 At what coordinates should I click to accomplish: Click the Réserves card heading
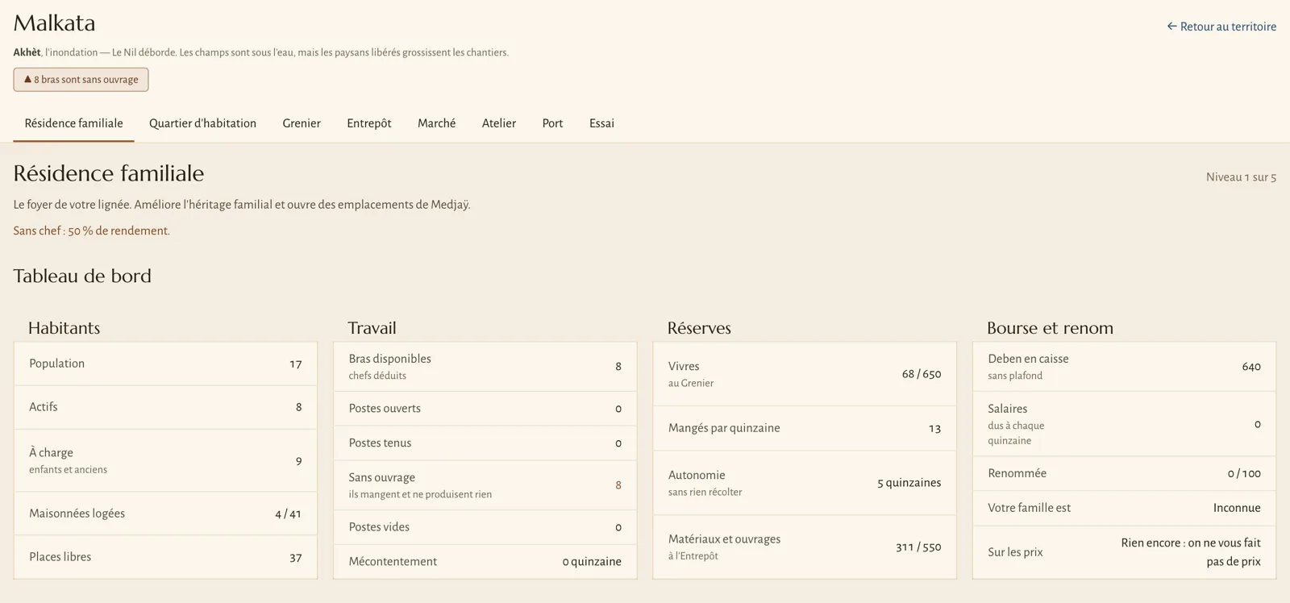coord(699,328)
